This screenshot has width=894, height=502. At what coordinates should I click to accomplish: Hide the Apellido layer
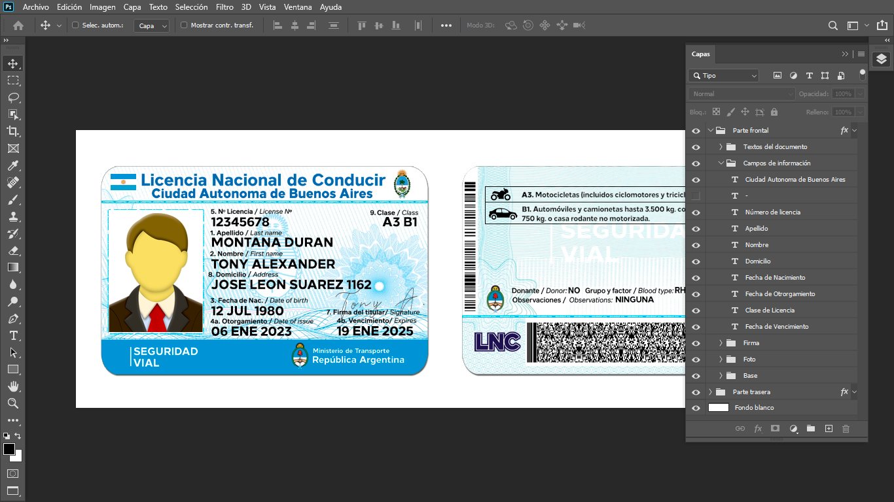tap(696, 229)
